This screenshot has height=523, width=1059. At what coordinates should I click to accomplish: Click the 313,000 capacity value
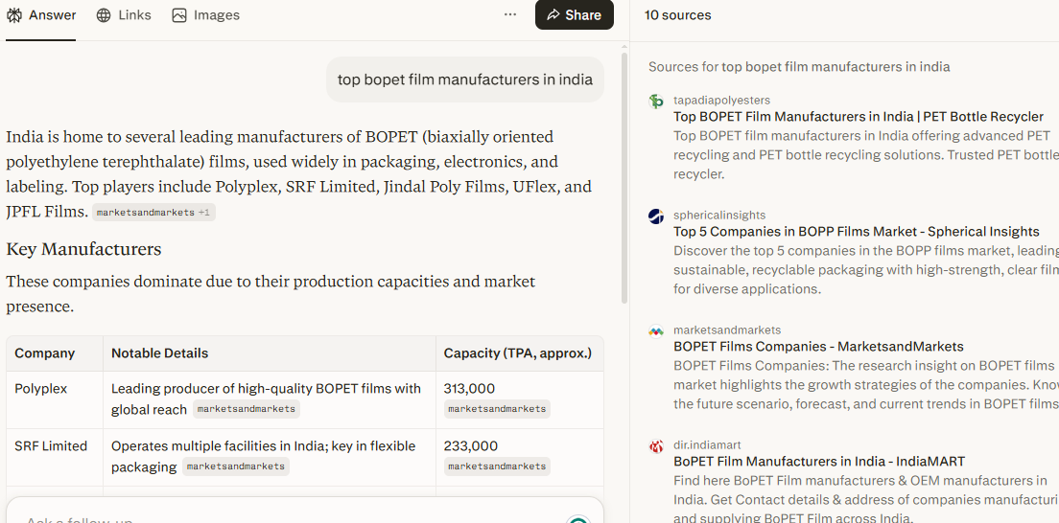(469, 389)
